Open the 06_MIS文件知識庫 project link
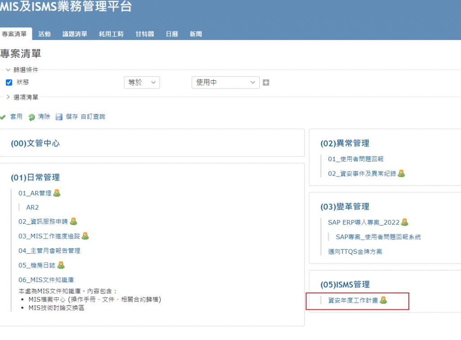Screen dimensions: 461x340 point(46,280)
